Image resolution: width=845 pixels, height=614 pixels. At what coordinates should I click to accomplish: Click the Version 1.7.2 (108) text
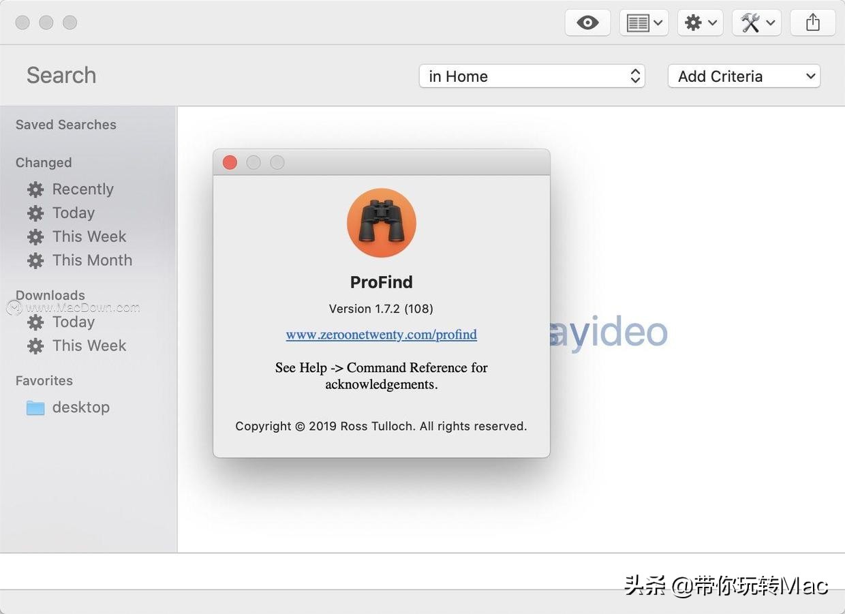coord(381,309)
